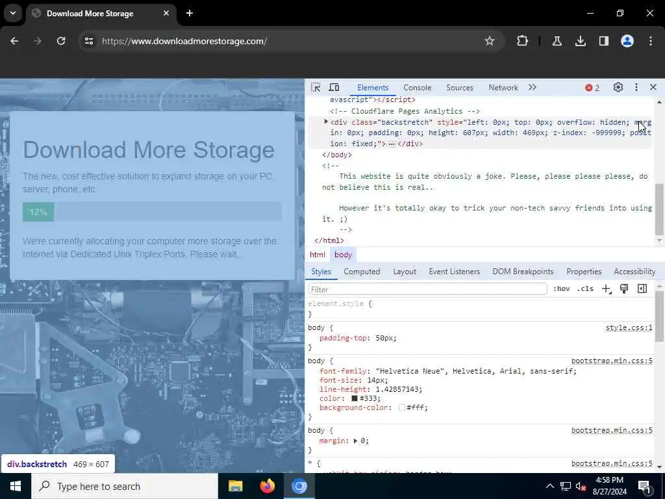Open the notification center icon
This screenshot has width=665, height=499.
tap(645, 487)
